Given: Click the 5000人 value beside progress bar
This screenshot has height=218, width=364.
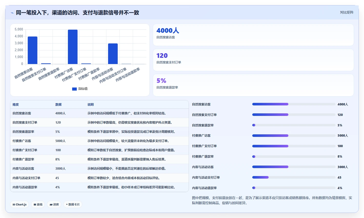Looking at the screenshot, I should click(343, 136).
